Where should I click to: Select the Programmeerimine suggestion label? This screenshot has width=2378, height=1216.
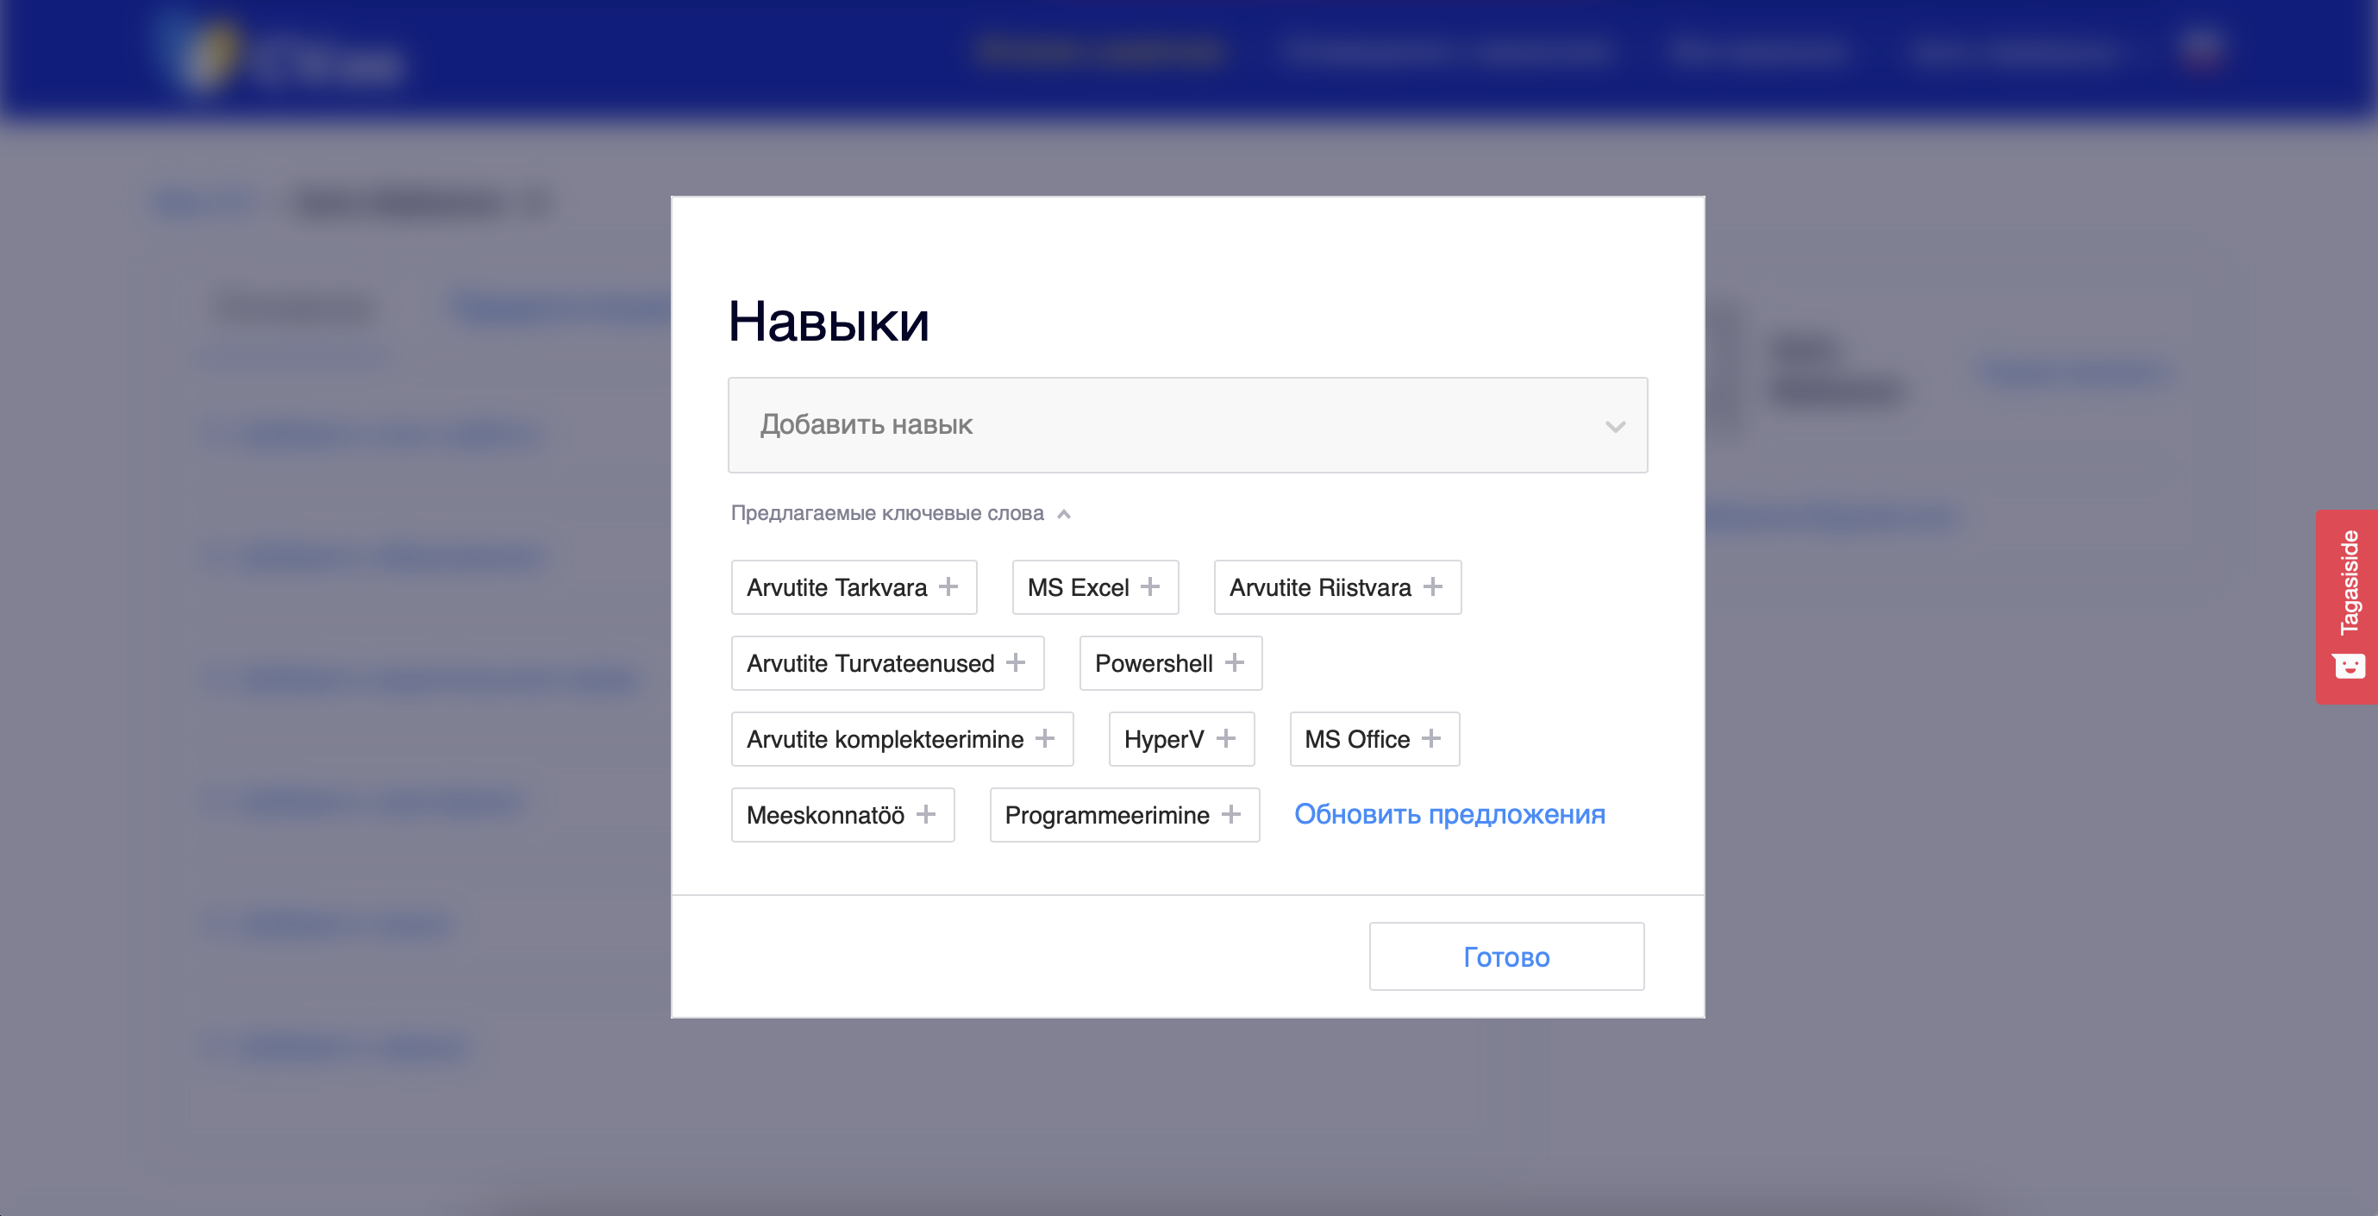tap(1107, 814)
